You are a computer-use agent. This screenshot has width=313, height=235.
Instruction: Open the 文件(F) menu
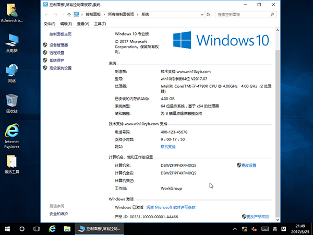coord(50,23)
